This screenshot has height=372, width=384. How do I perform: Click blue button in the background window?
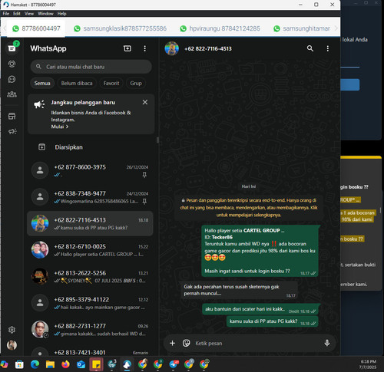[x=350, y=84]
